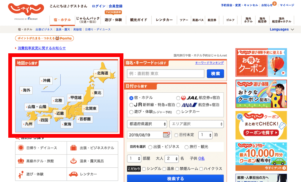Enable the 温泉 checkbox
The image size is (301, 182).
[164, 169]
